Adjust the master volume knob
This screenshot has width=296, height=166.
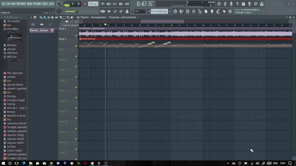pyautogui.click(x=59, y=4)
